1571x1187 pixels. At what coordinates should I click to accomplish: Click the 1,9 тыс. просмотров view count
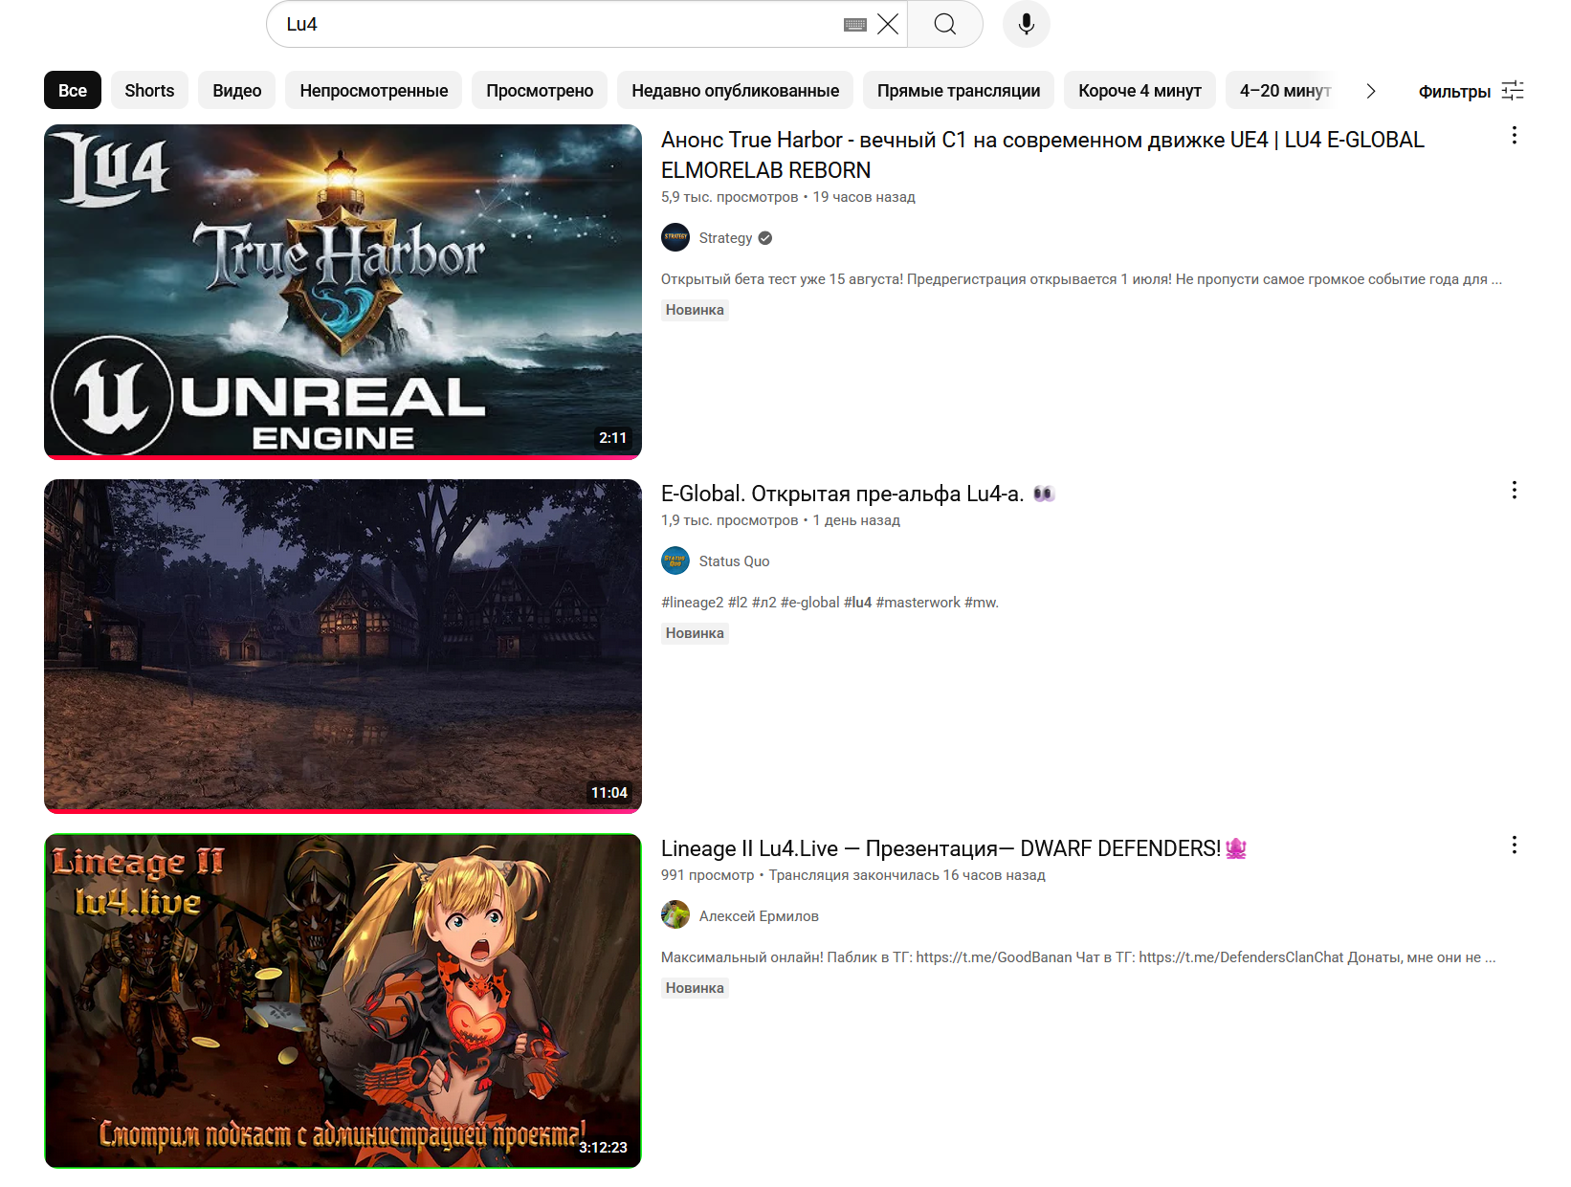[729, 520]
